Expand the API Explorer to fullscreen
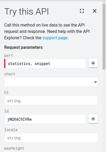The height and width of the screenshot is (152, 106). pos(82,11)
